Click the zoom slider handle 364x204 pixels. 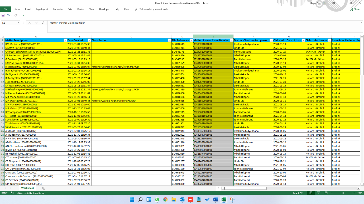(343, 193)
